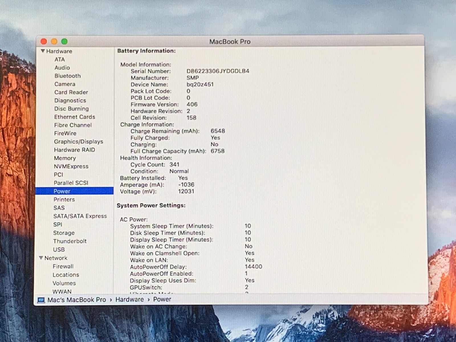This screenshot has height=342, width=456.
Task: Click the Manufacturer value SMP
Action: coord(193,78)
